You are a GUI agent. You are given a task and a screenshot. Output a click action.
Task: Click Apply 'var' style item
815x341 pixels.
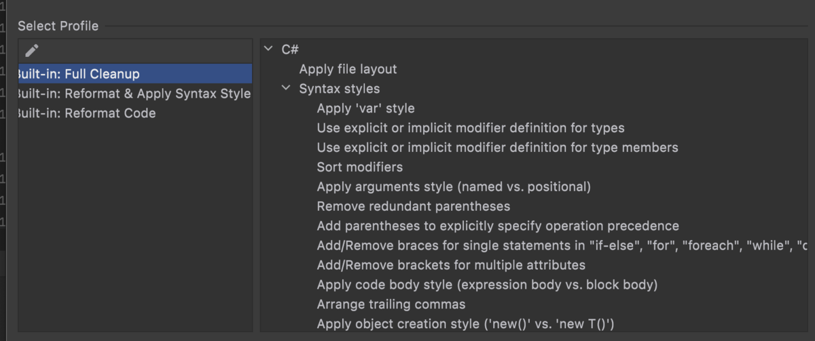(365, 108)
